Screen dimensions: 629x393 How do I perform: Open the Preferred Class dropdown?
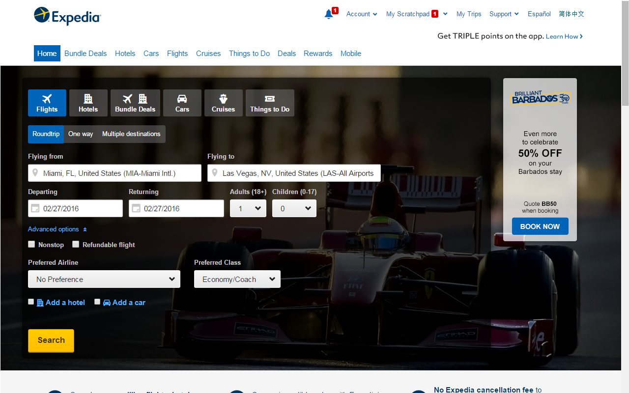(x=237, y=279)
